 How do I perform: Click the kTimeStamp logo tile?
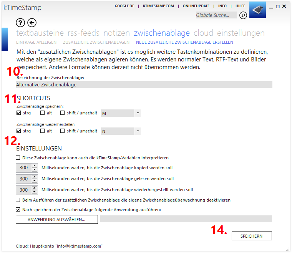click(x=257, y=10)
